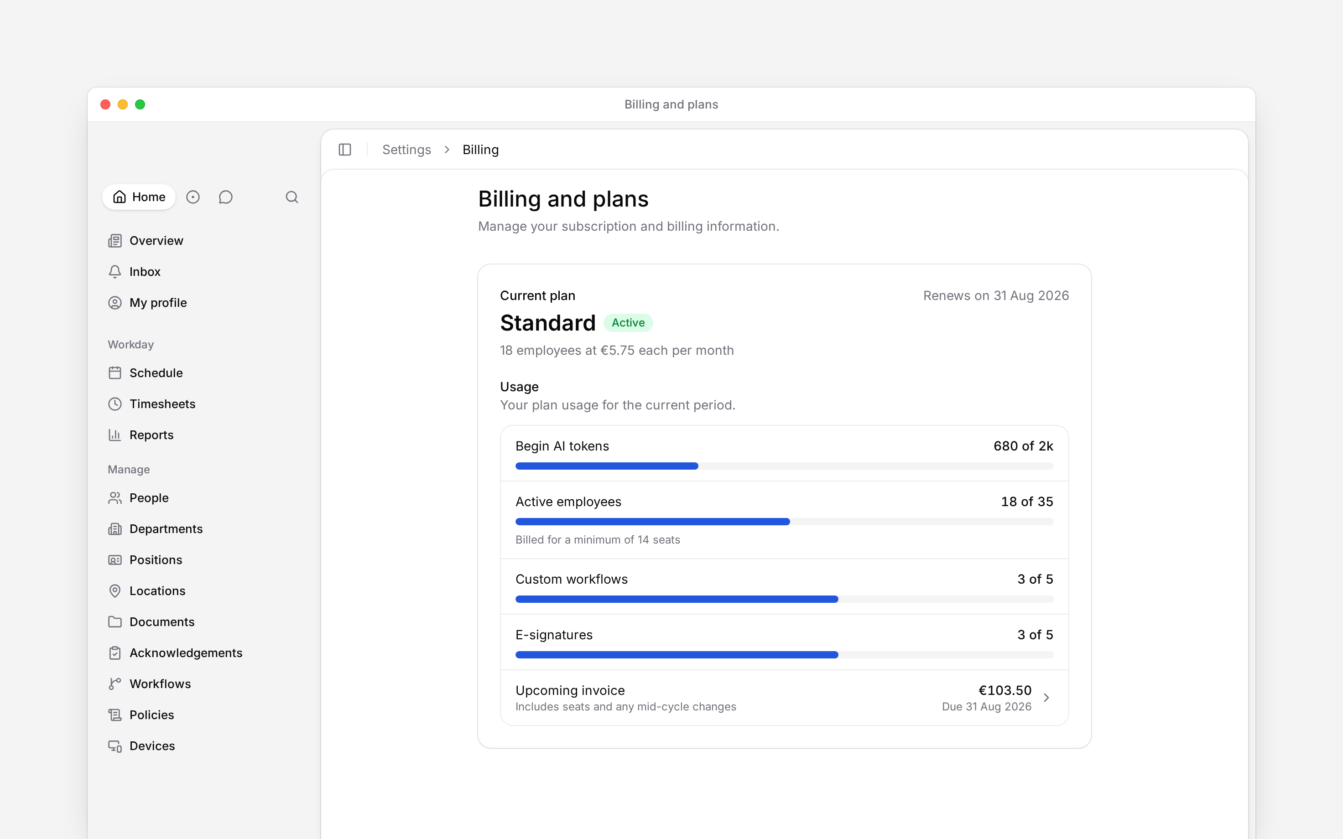Click the circle-dot activity icon beside Home

193,197
